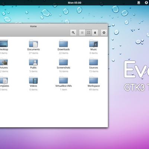Viewport: 149px width, 149px height.
Task: Switch to list view
Action: click(82, 33)
